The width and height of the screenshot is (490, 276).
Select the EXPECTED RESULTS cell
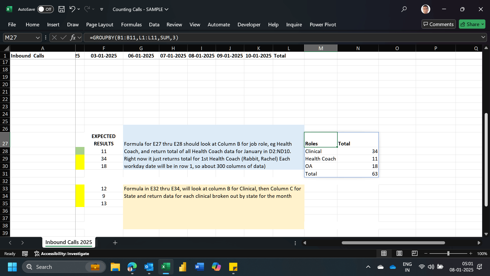click(104, 140)
